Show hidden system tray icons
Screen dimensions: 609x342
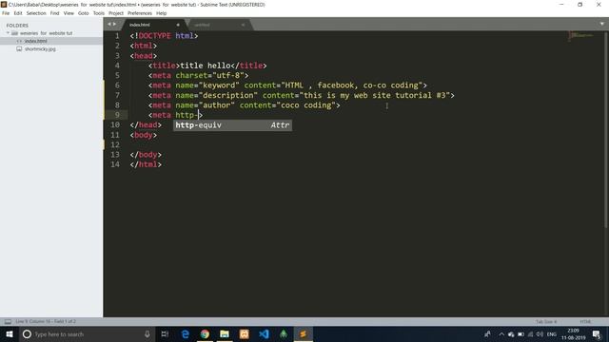tap(501, 334)
